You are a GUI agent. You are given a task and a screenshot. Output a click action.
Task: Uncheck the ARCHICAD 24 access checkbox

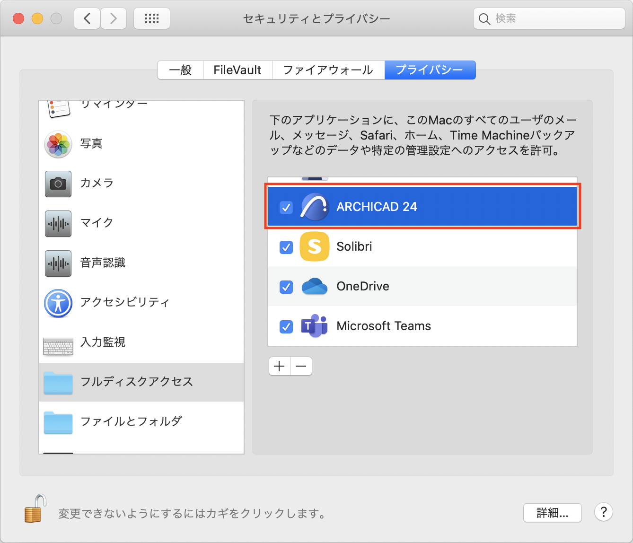[x=285, y=207]
